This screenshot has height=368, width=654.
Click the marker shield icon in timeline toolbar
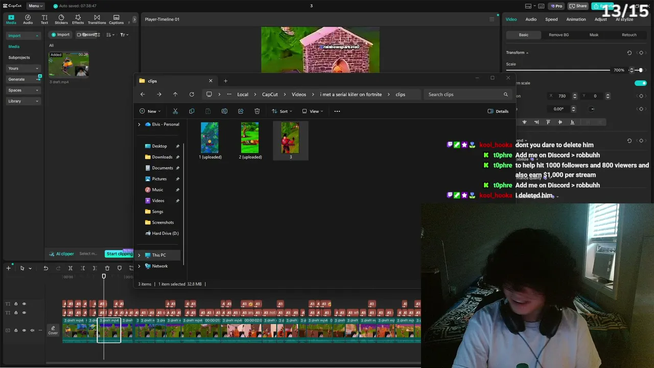(120, 268)
